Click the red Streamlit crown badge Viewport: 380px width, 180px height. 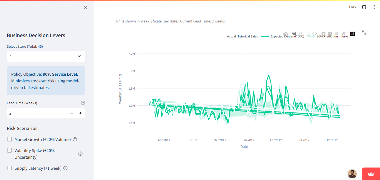coord(371,174)
